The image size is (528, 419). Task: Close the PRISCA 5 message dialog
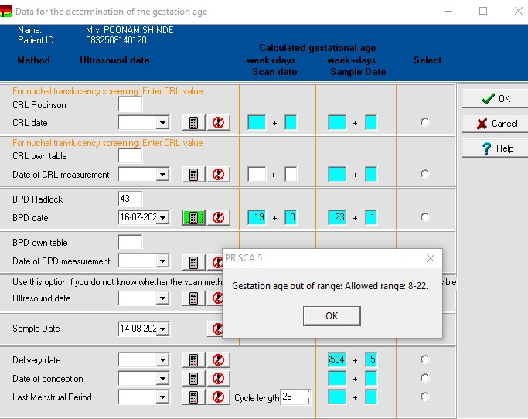[x=431, y=258]
